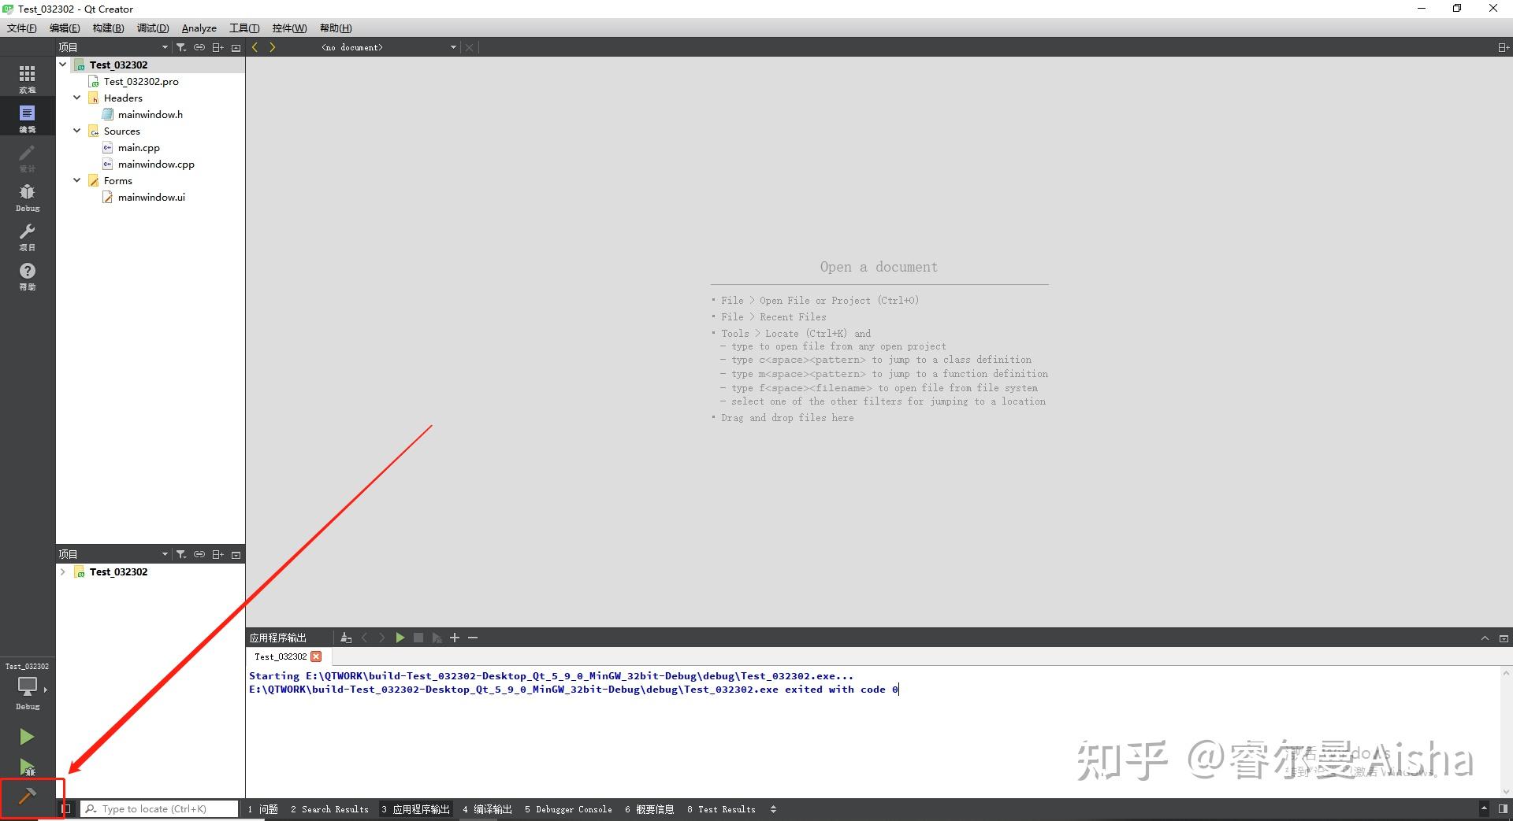This screenshot has height=821, width=1513.
Task: Open output panes list arrows in status bar
Action: click(773, 809)
